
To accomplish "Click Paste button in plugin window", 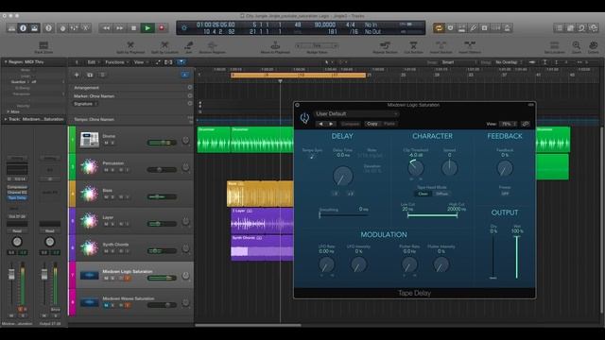I will click(389, 124).
